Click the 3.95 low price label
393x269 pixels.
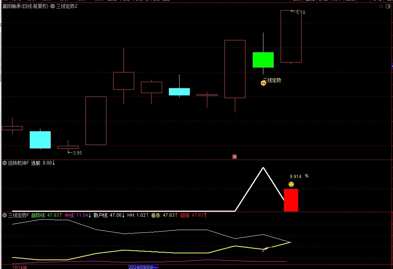(77, 153)
